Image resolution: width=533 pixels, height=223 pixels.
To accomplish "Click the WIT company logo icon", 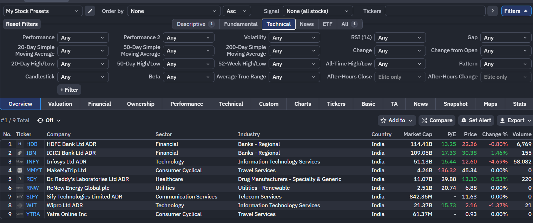I will click(20, 205).
